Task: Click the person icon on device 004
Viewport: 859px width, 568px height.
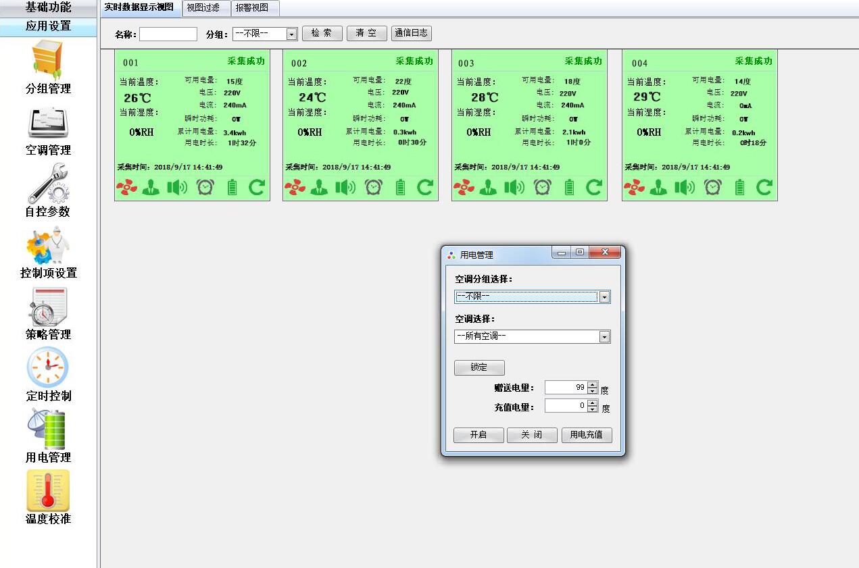Action: 658,187
